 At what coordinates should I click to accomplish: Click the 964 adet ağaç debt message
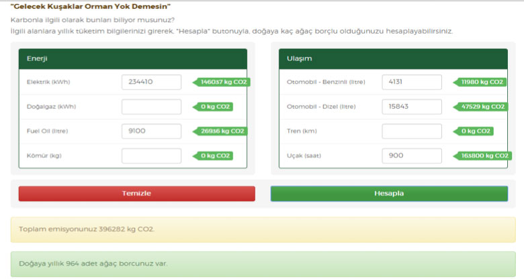pyautogui.click(x=263, y=264)
